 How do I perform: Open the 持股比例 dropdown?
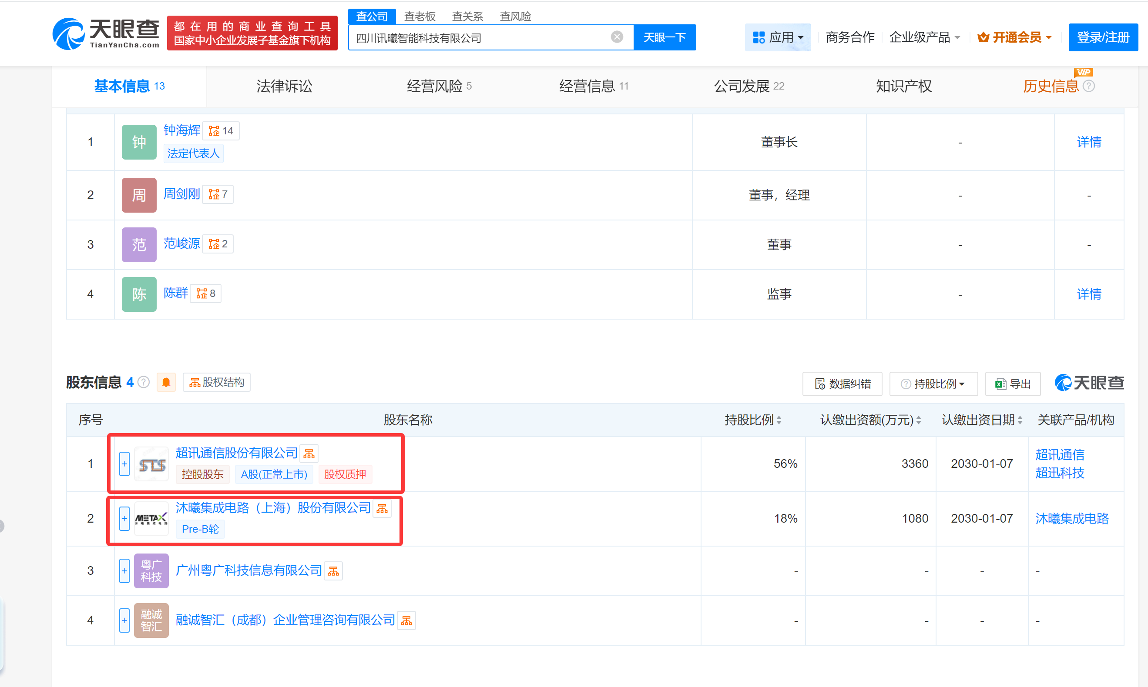coord(933,384)
